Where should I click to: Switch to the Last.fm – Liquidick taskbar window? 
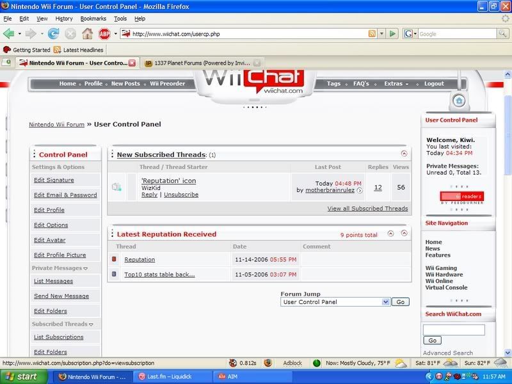173,377
